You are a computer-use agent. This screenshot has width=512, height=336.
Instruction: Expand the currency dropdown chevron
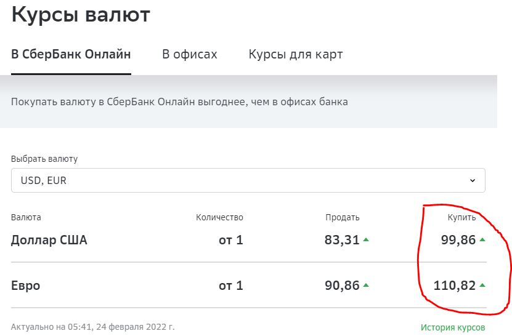[473, 180]
